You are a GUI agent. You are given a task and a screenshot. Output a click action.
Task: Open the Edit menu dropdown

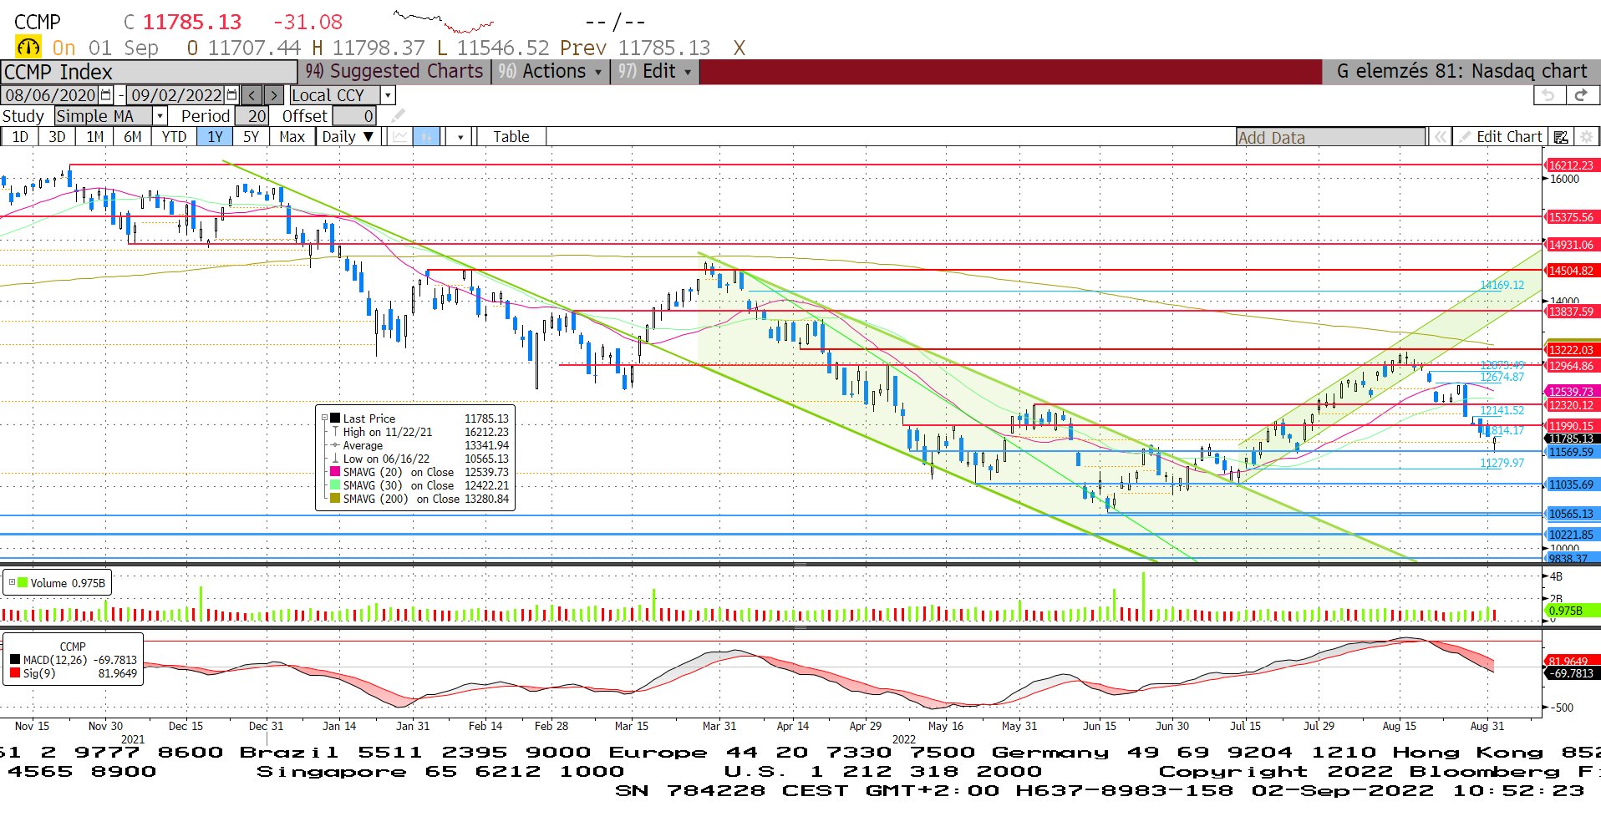[655, 72]
